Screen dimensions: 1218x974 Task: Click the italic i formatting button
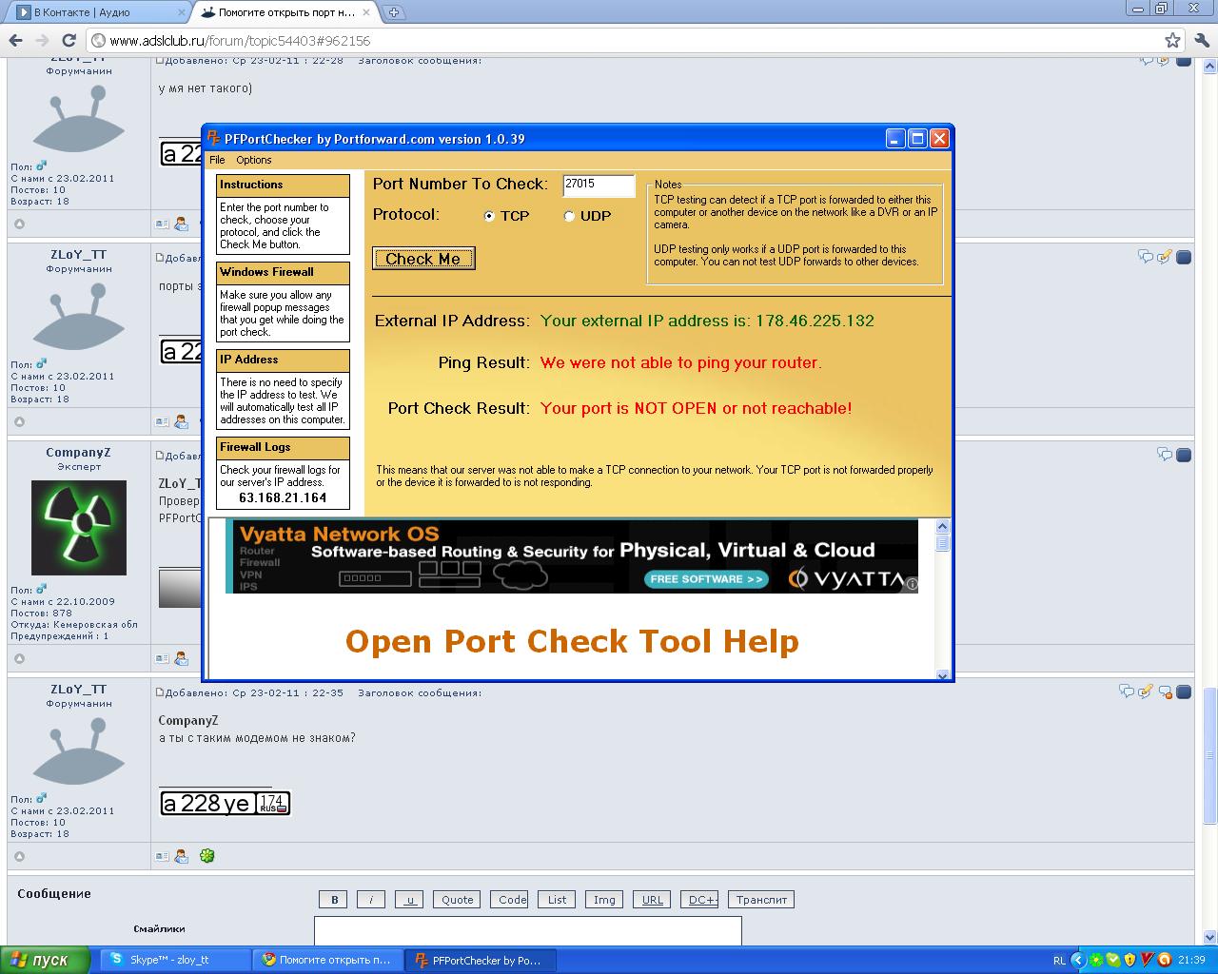point(371,899)
